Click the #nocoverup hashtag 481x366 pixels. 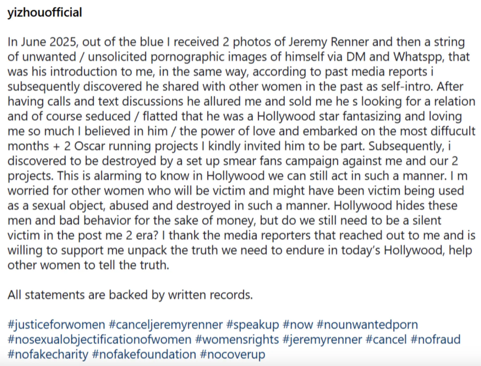point(233,354)
